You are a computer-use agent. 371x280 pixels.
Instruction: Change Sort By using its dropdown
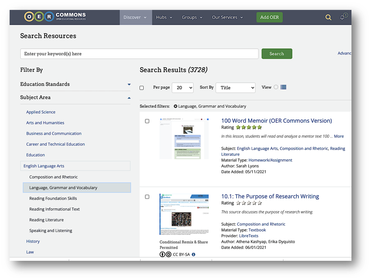click(235, 88)
